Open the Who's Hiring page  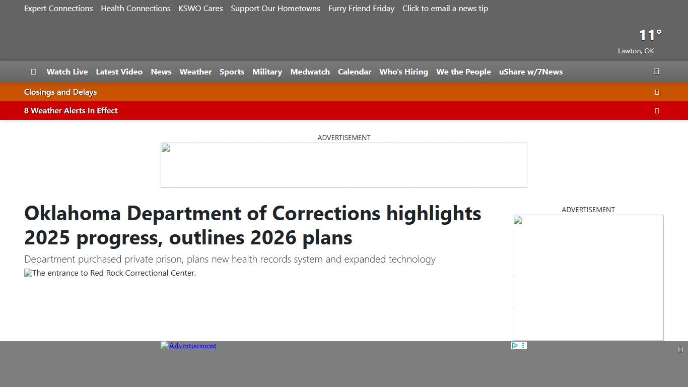(403, 72)
